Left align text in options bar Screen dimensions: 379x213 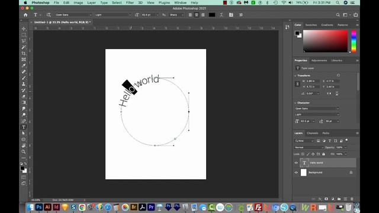[190, 15]
